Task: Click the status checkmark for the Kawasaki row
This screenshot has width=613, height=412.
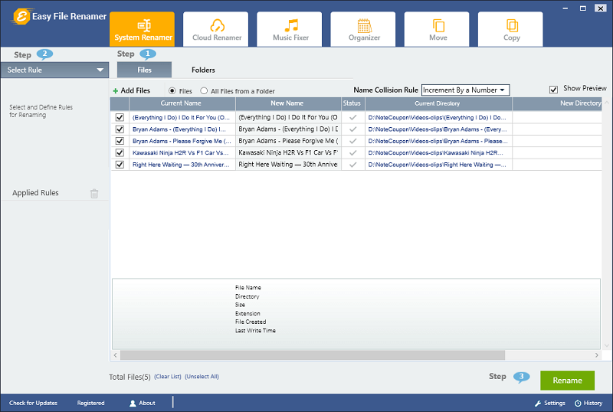Action: (353, 152)
